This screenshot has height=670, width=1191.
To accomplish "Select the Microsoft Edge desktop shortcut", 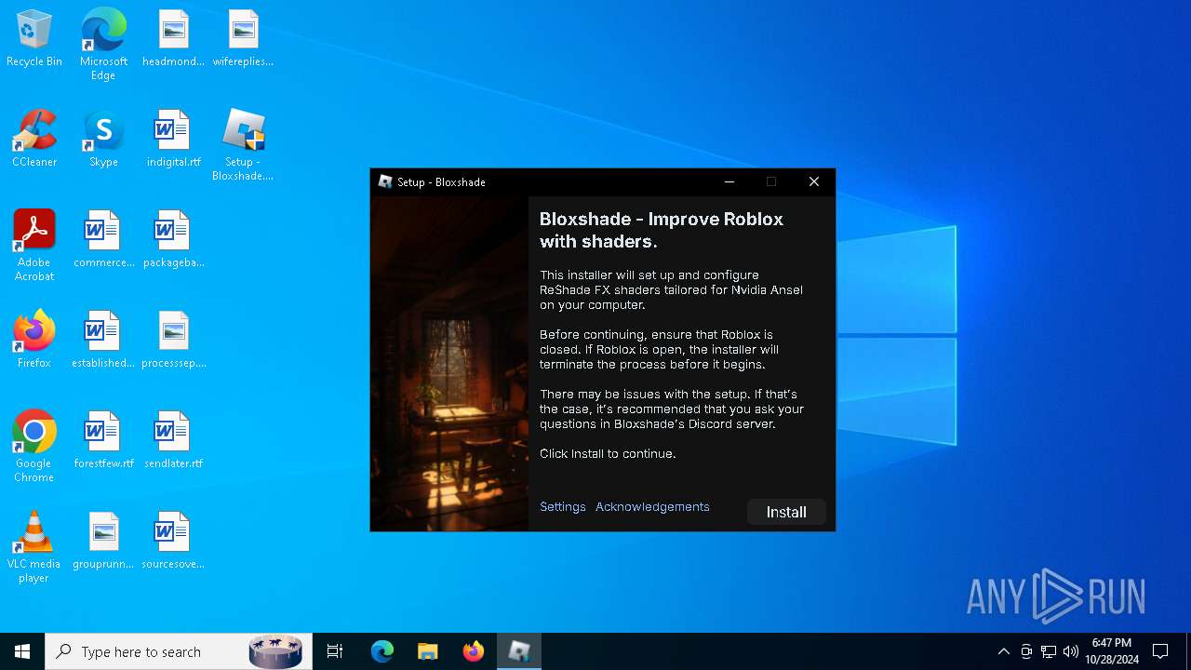I will point(103,45).
